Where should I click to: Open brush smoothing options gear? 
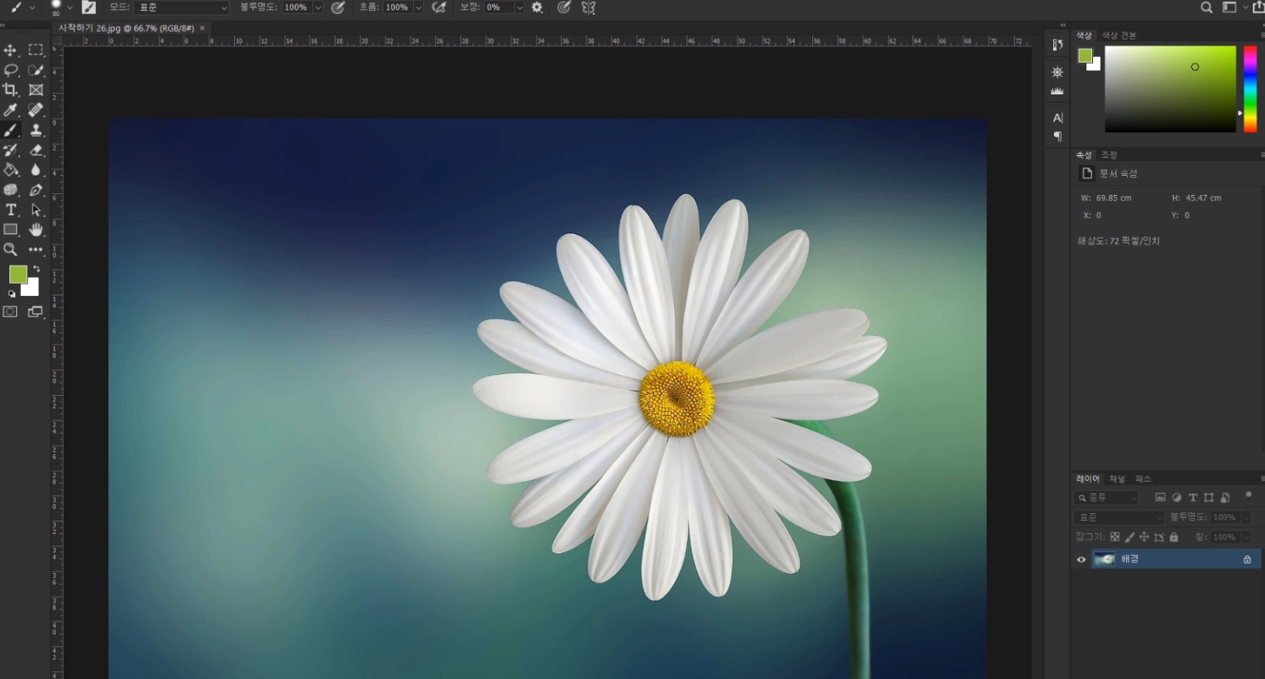pyautogui.click(x=537, y=8)
